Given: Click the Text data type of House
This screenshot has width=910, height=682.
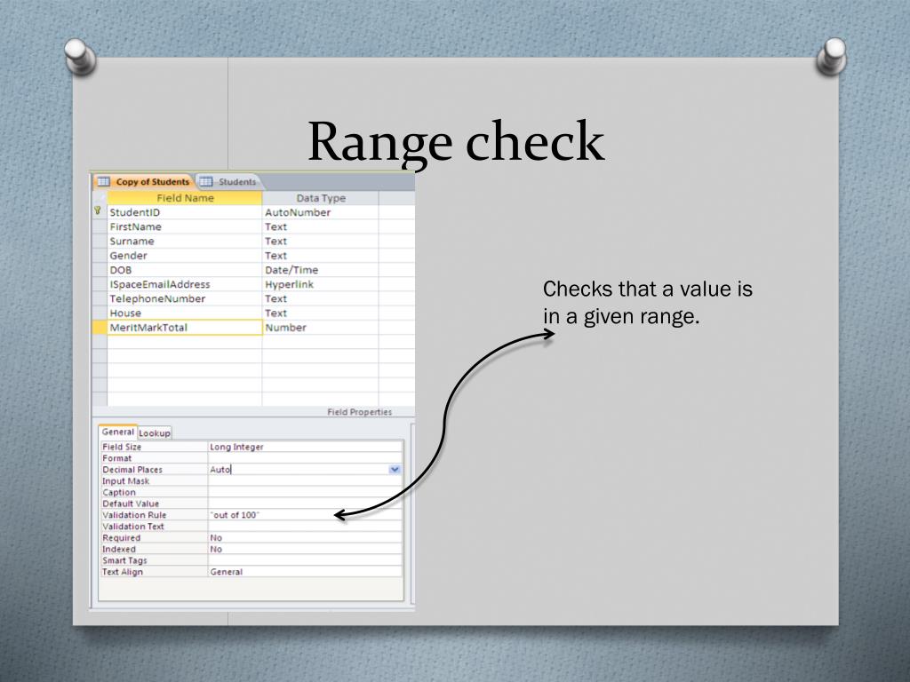Looking at the screenshot, I should coord(320,313).
